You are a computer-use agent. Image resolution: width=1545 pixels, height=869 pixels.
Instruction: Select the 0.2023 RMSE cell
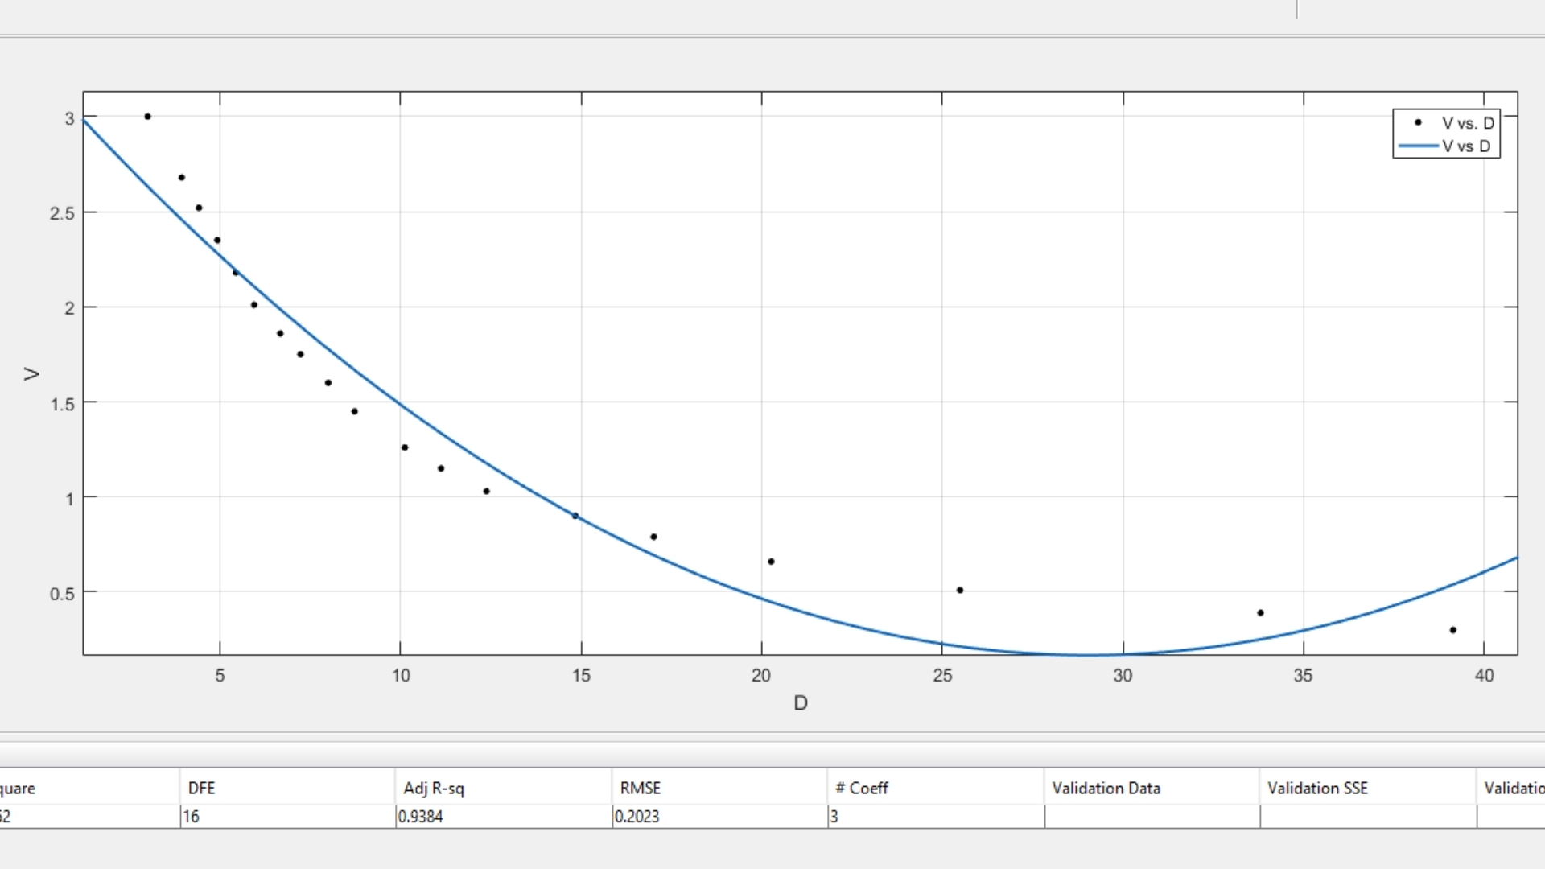(637, 816)
